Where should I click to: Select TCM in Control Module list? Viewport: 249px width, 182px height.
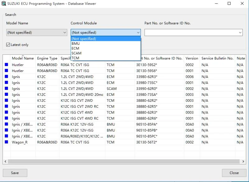pyautogui.click(x=106, y=58)
